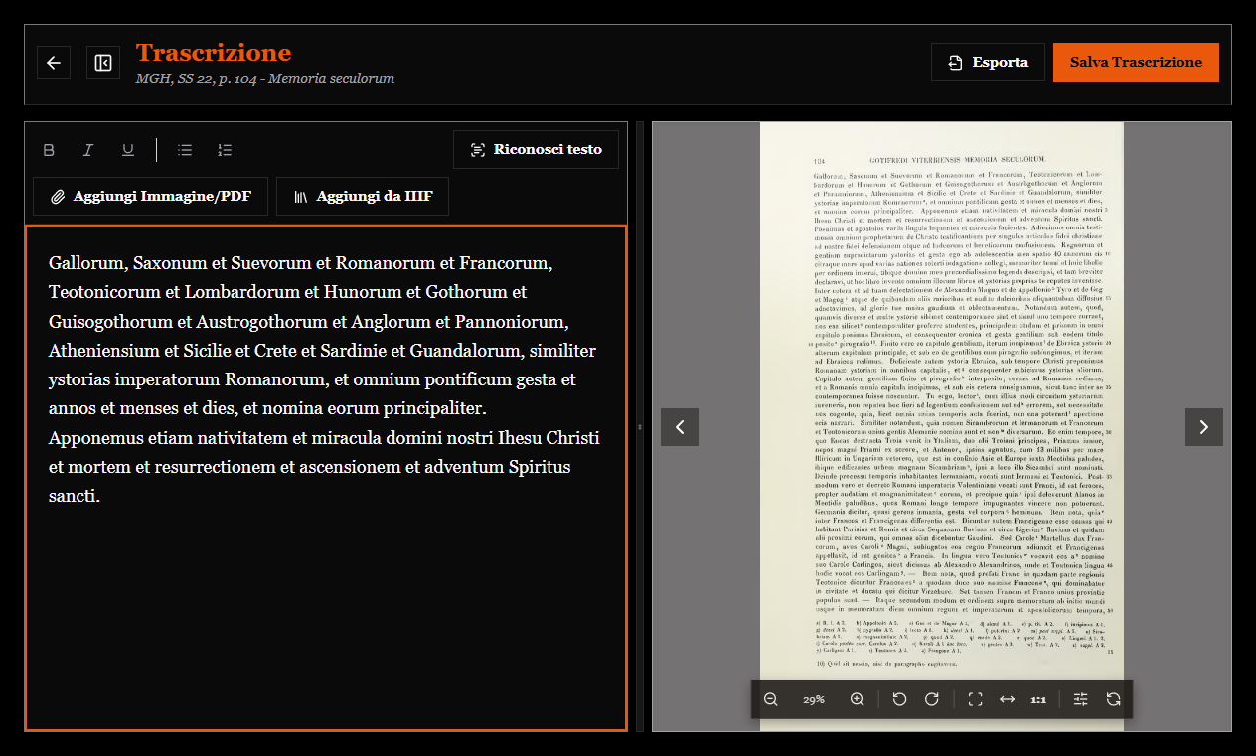This screenshot has width=1256, height=756.
Task: Toggle italic formatting
Action: click(88, 150)
